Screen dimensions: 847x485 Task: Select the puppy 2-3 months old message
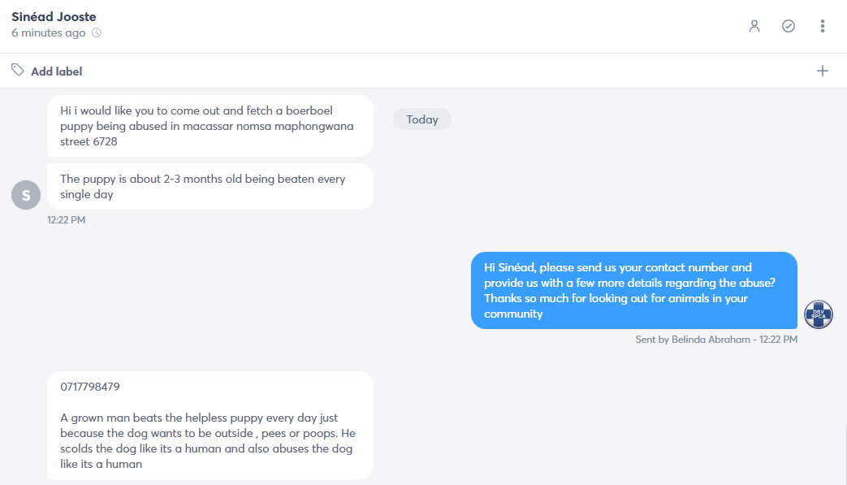pos(210,186)
